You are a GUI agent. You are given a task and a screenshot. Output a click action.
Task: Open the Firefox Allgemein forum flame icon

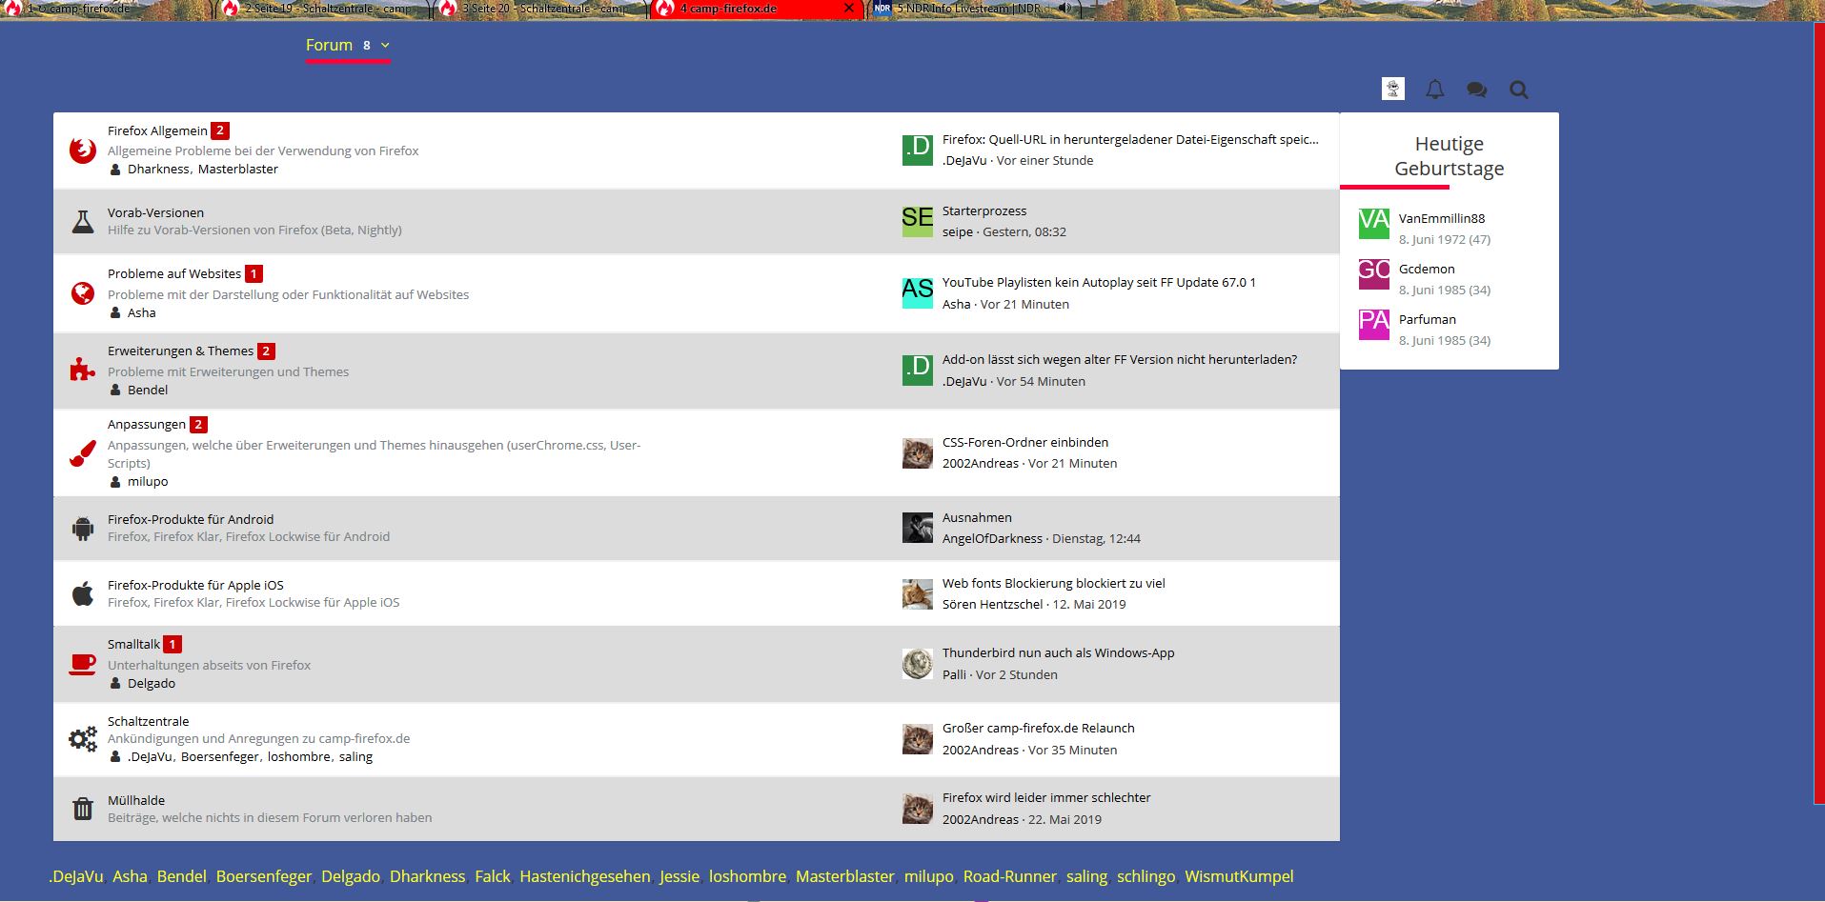pos(83,150)
